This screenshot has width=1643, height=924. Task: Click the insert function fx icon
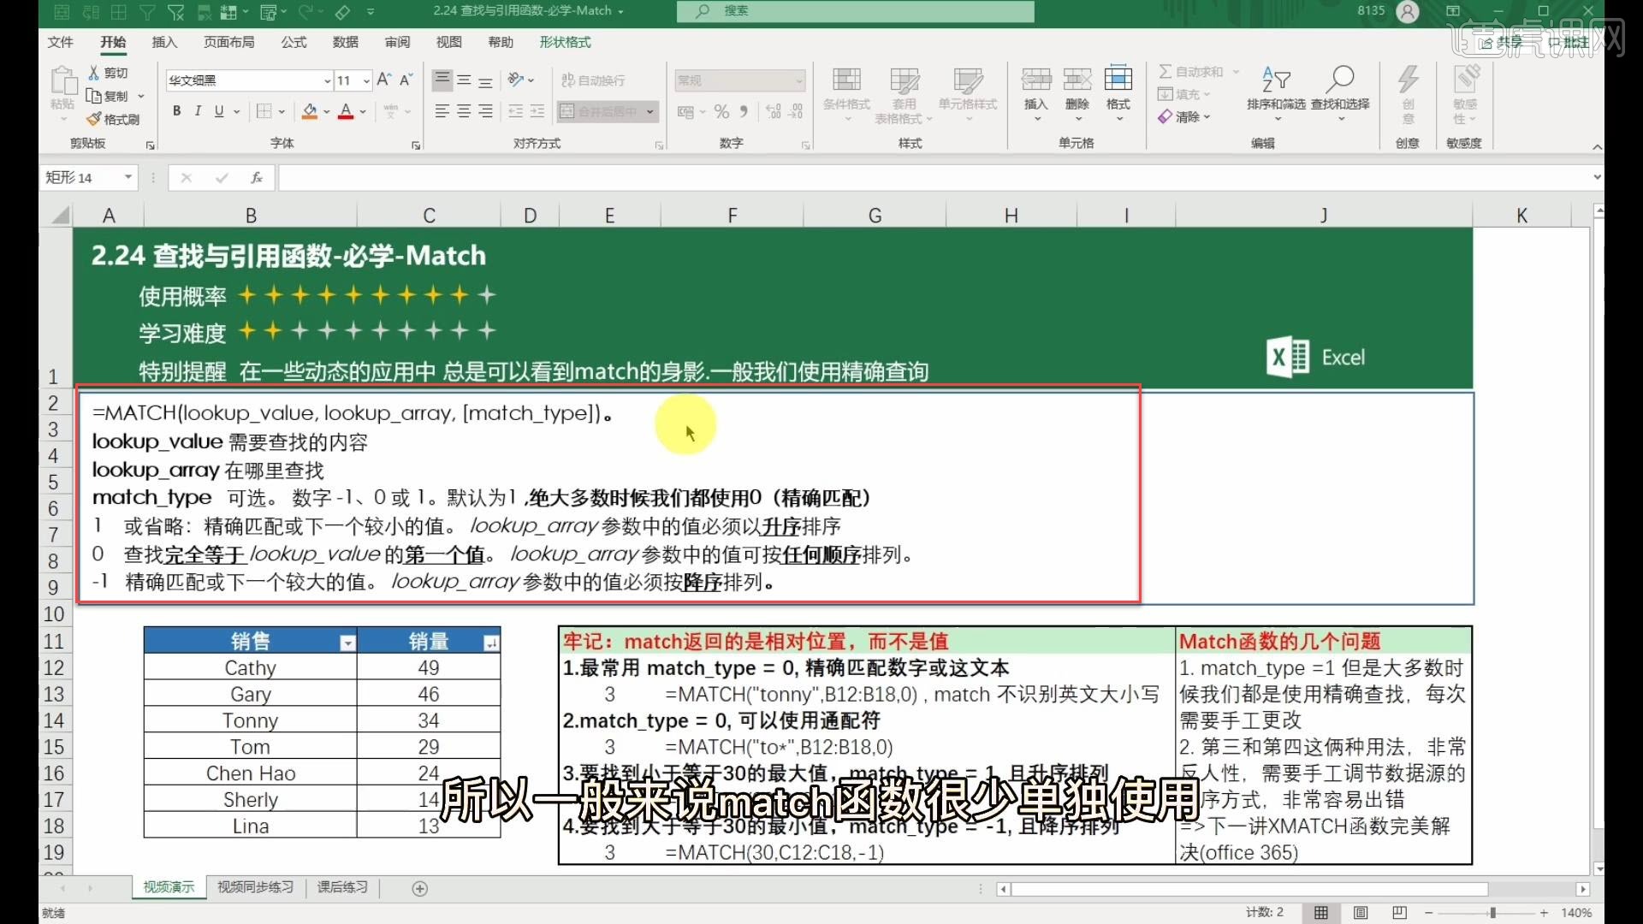point(256,178)
